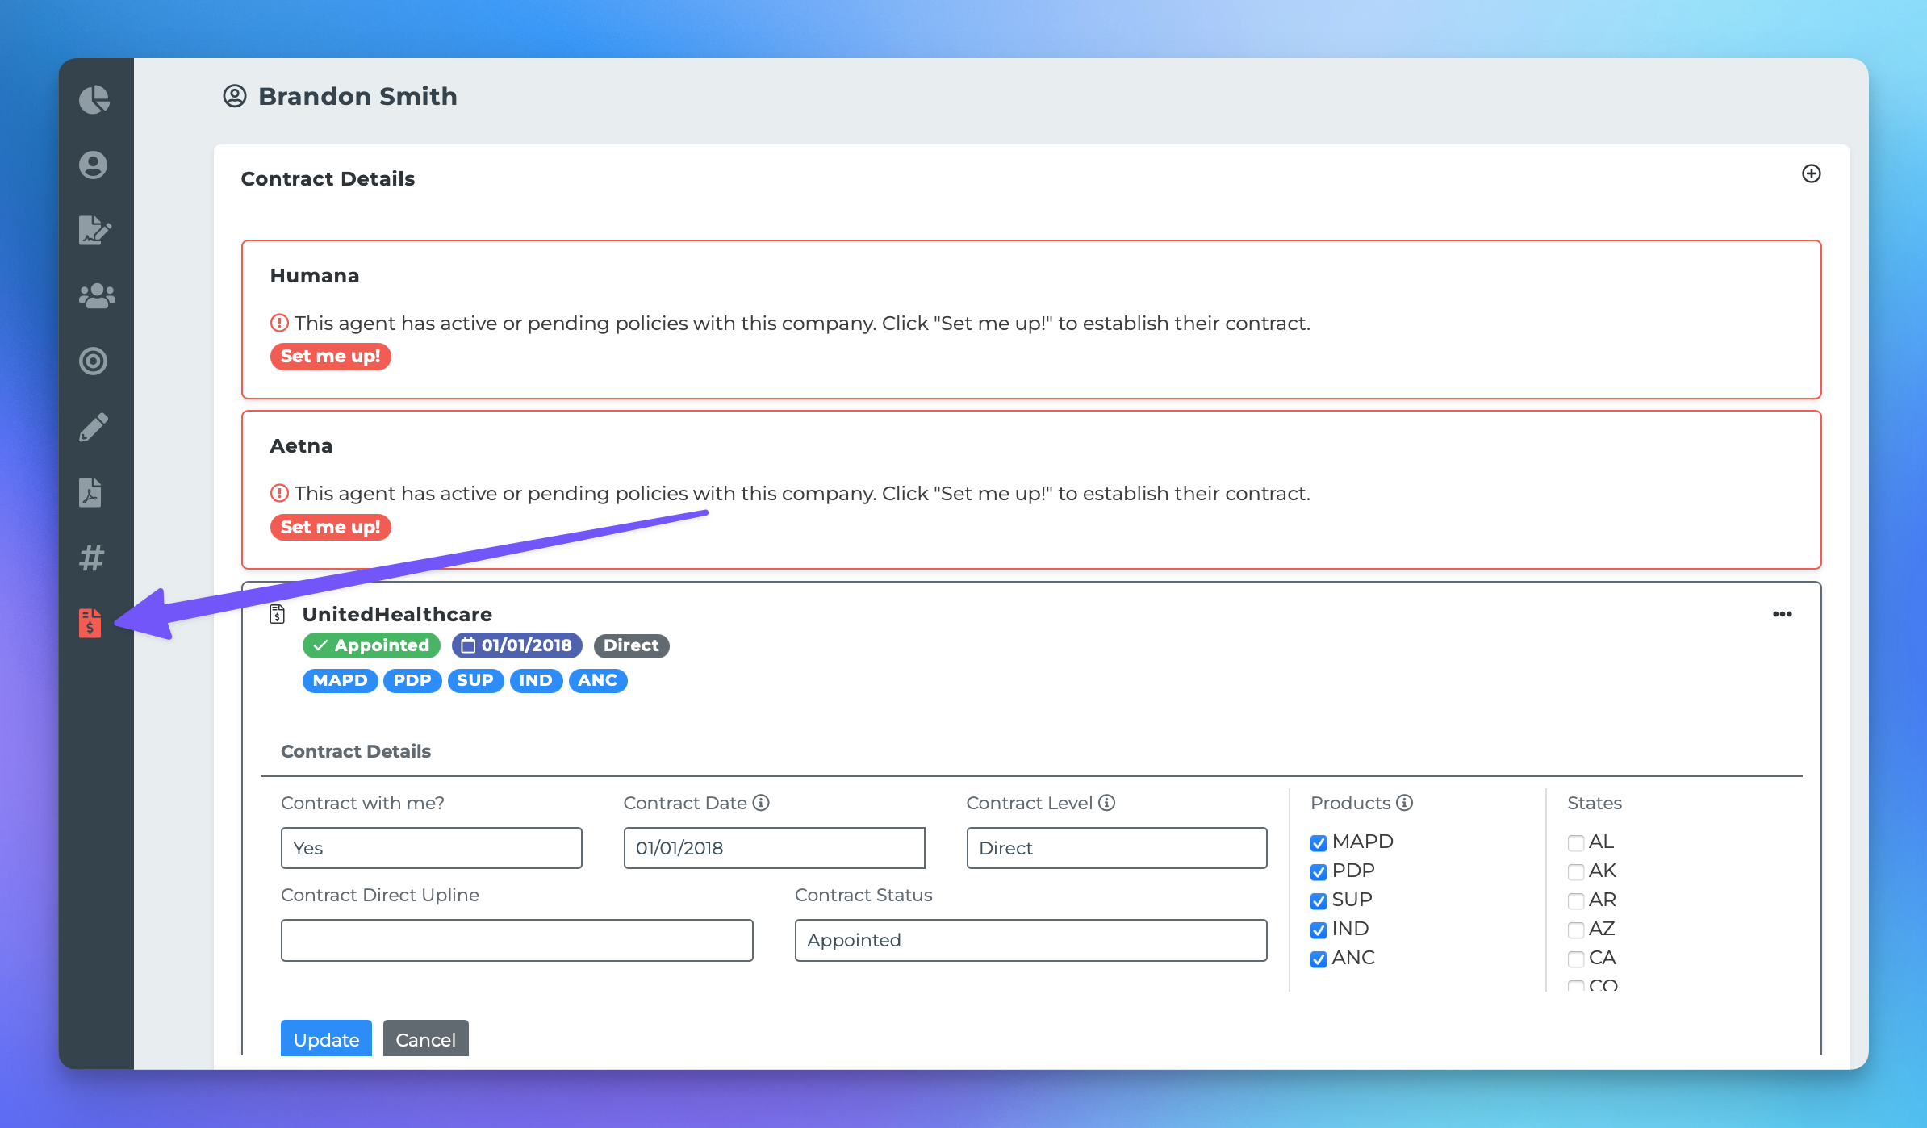
Task: Click the Contract Date input field
Action: coord(775,848)
